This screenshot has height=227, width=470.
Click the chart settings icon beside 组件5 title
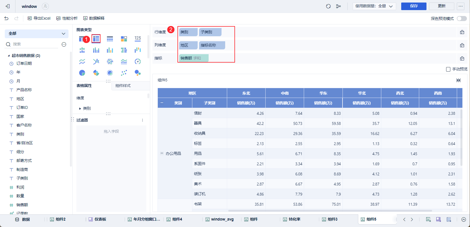458,80
